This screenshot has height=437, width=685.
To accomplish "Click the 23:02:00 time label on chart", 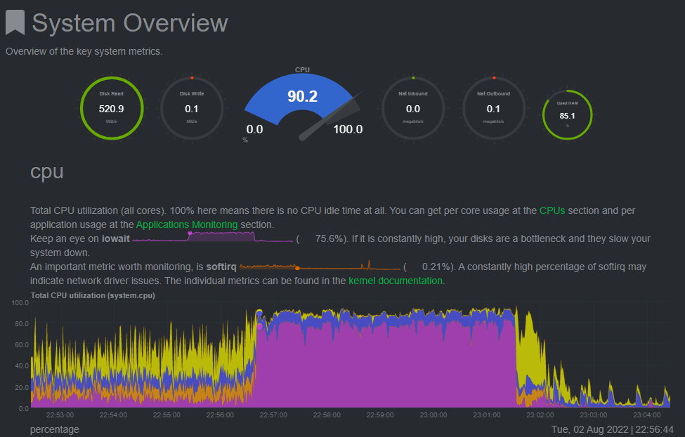I will coord(540,415).
